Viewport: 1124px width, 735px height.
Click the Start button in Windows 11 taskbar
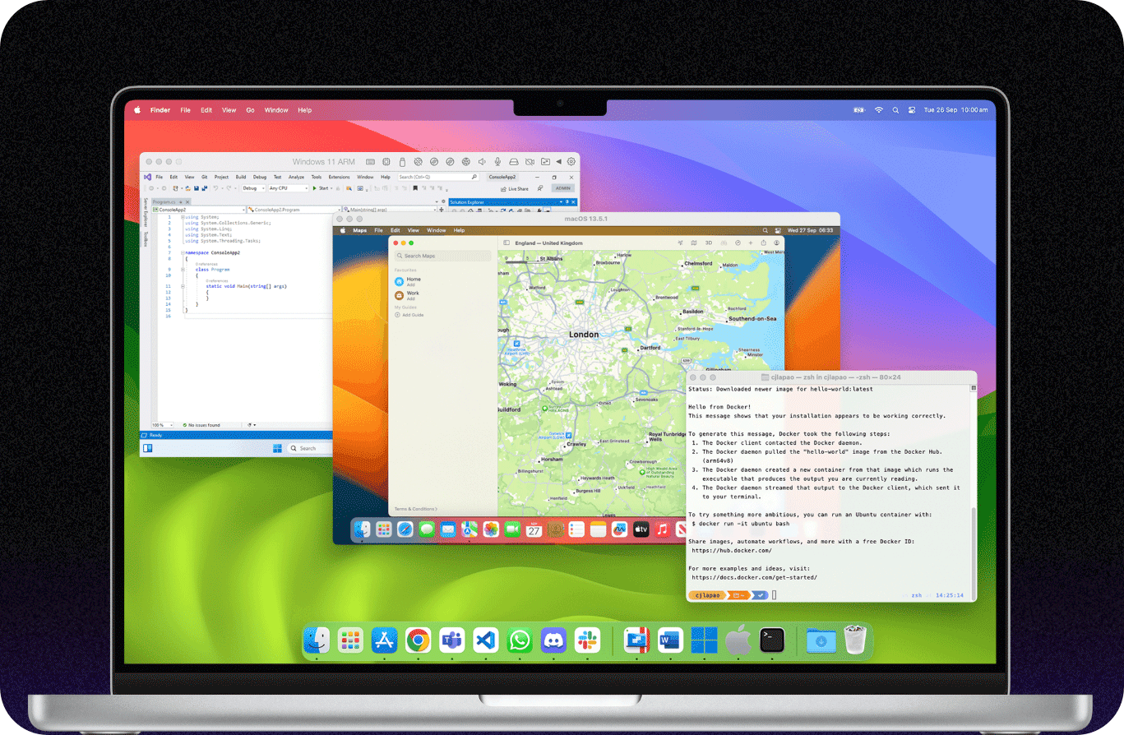(x=278, y=448)
